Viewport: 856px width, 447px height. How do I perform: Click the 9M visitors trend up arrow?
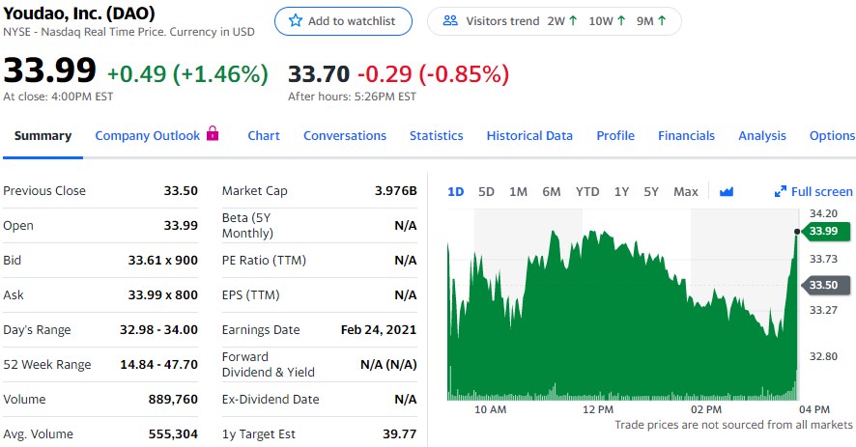(662, 20)
